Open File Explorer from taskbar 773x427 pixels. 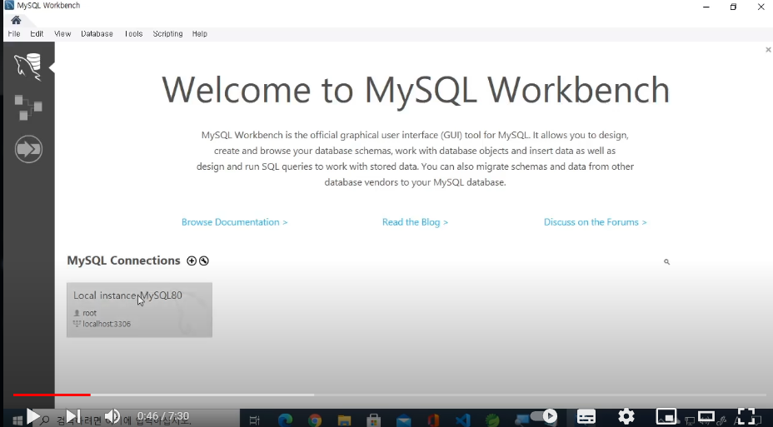click(x=344, y=420)
